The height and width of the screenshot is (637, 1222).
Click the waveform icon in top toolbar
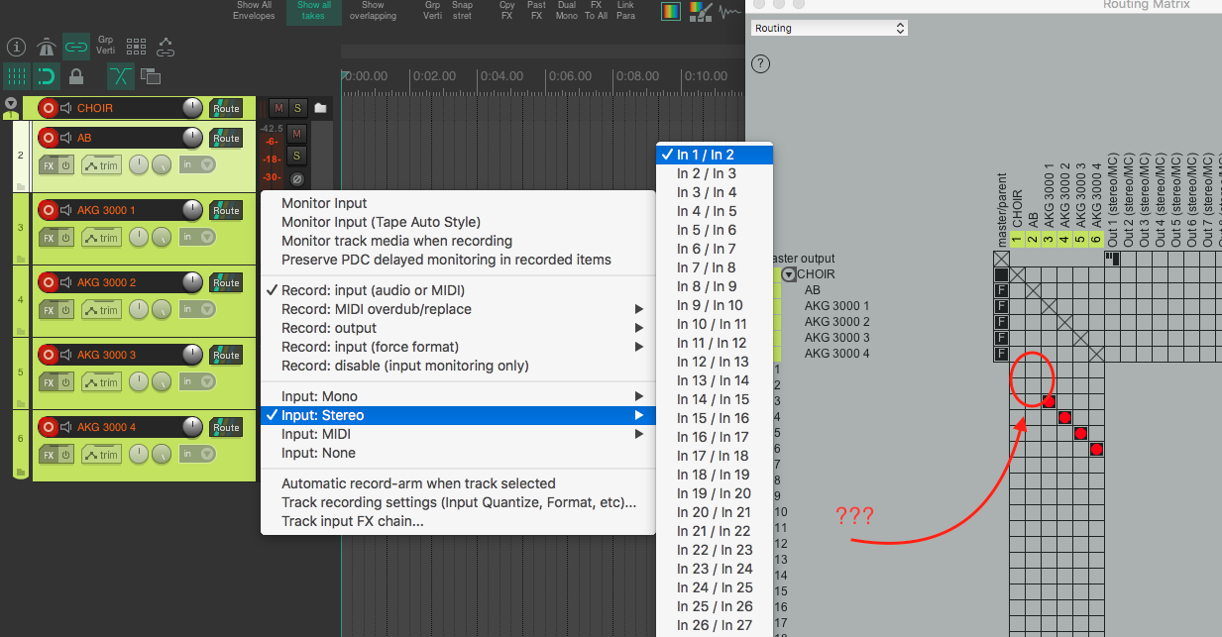click(730, 12)
